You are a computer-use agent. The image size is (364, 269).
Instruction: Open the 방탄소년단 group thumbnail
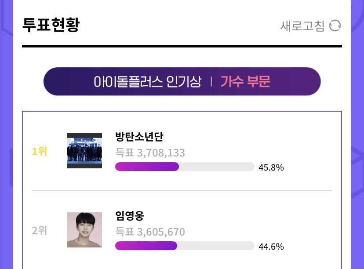point(84,151)
